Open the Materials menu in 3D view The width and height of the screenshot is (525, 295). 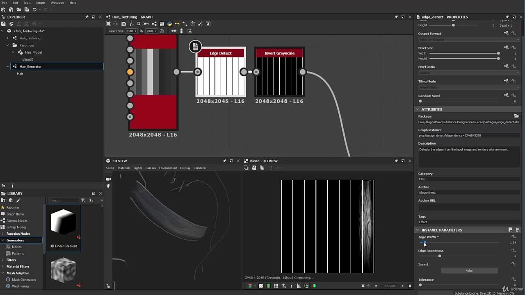coord(123,168)
